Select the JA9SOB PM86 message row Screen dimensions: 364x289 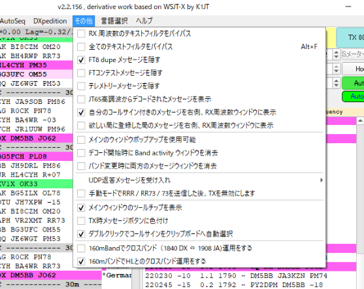click(x=36, y=102)
